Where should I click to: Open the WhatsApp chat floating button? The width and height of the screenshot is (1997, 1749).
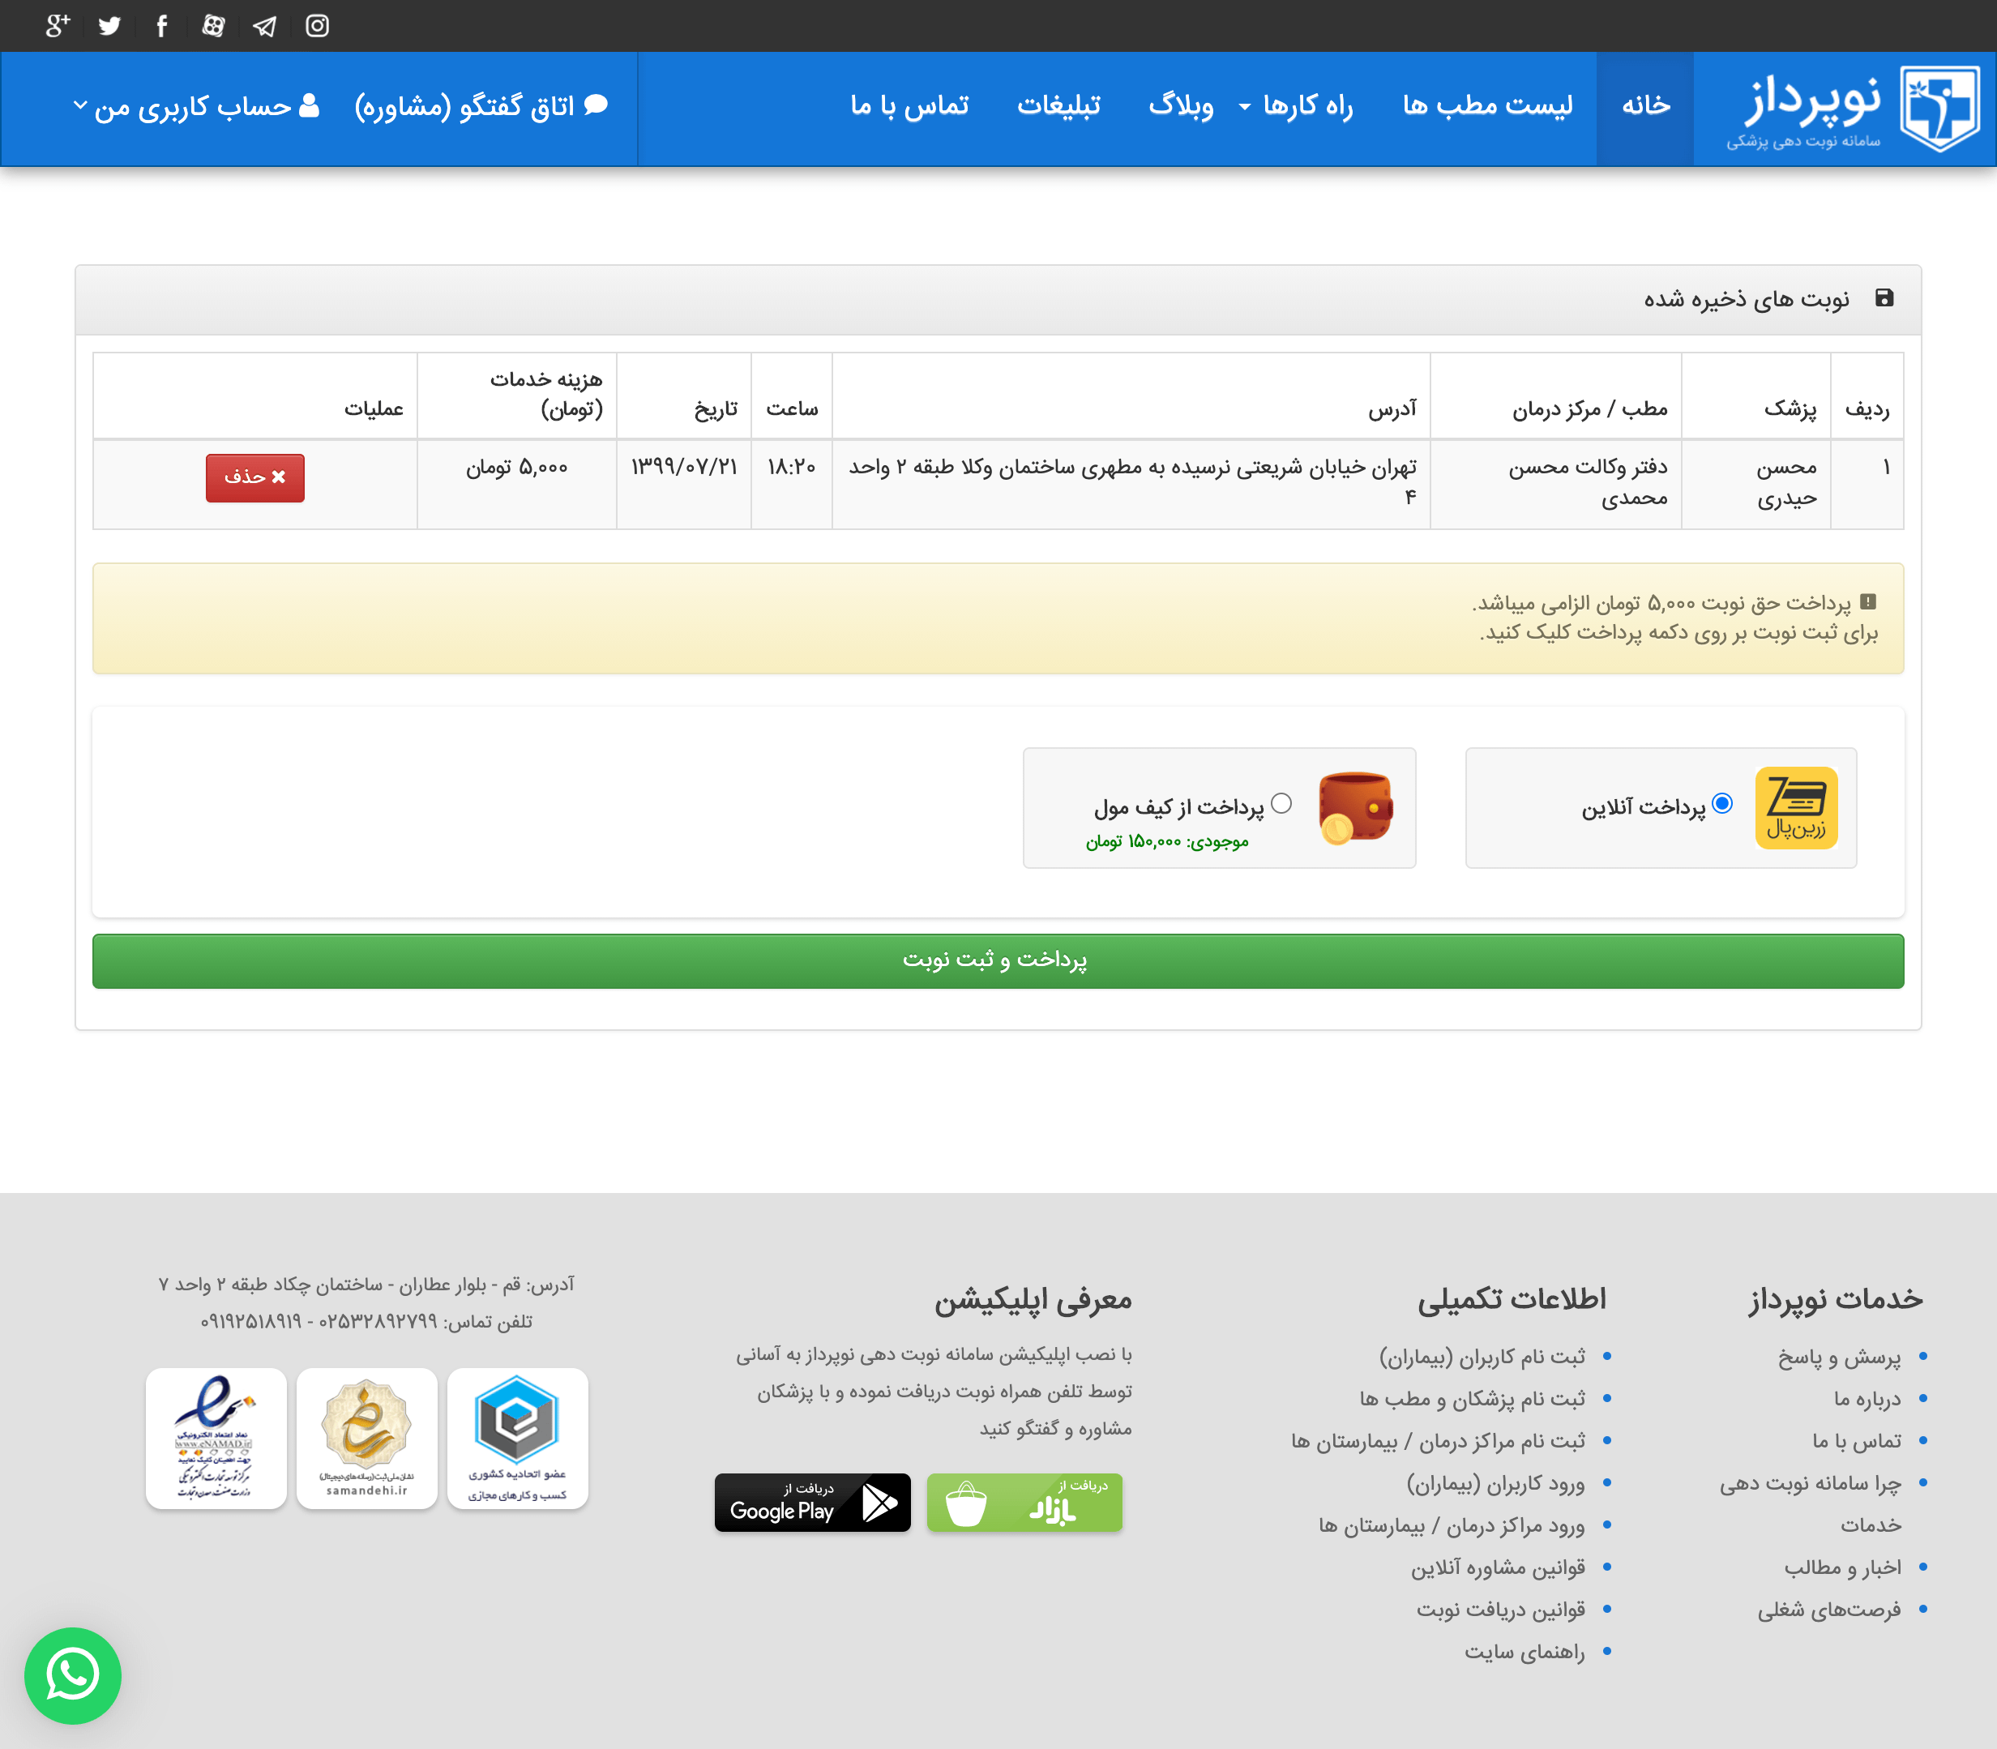(73, 1674)
